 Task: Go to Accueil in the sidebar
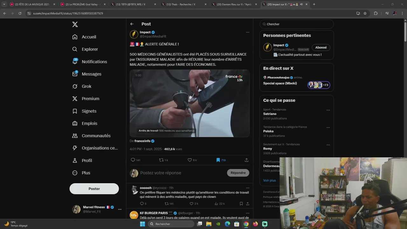click(x=84, y=37)
